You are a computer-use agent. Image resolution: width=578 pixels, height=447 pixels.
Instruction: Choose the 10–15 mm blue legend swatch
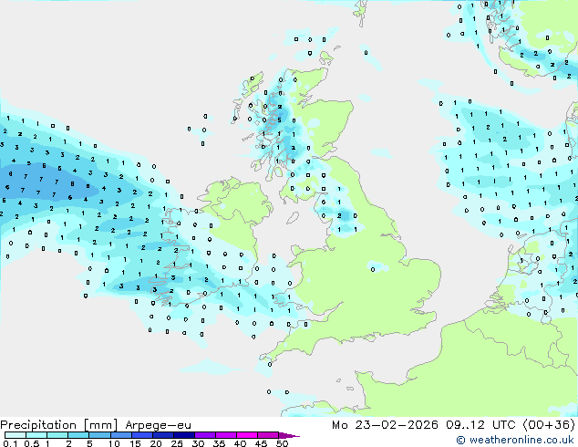click(x=120, y=435)
